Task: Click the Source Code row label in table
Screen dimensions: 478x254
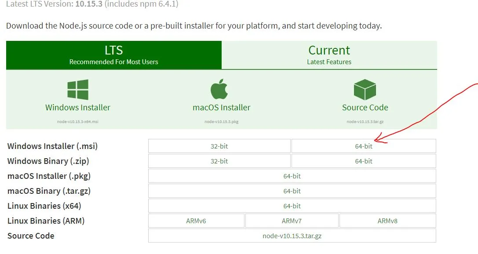Action: click(31, 236)
